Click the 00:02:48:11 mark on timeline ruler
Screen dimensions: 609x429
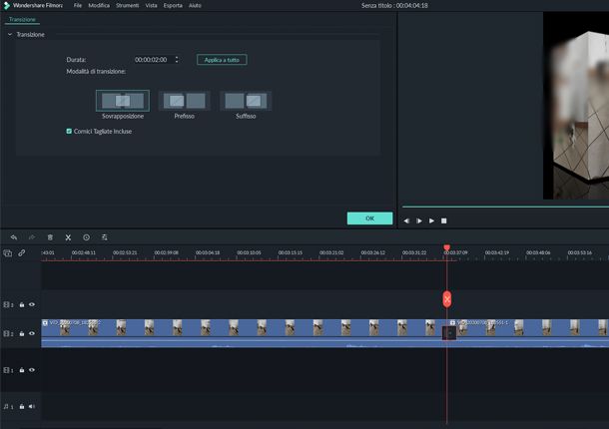click(x=84, y=252)
